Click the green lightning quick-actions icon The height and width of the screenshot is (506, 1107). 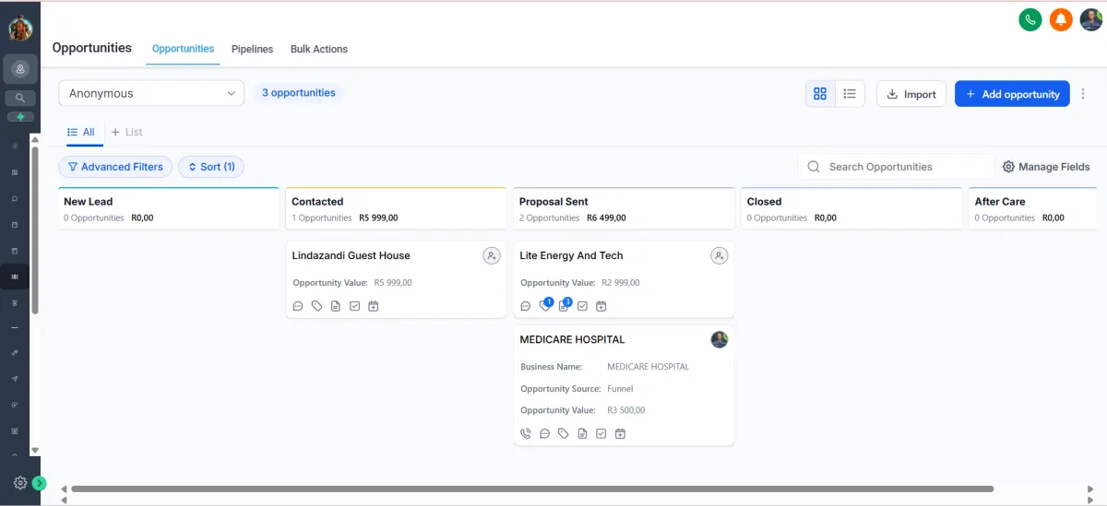tap(20, 117)
